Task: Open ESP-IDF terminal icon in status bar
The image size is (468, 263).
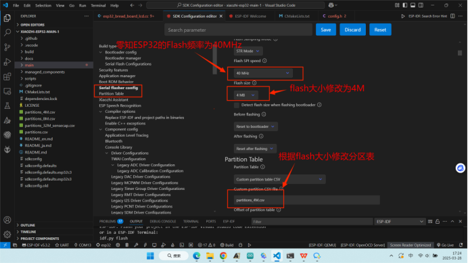Action: [x=182, y=245]
